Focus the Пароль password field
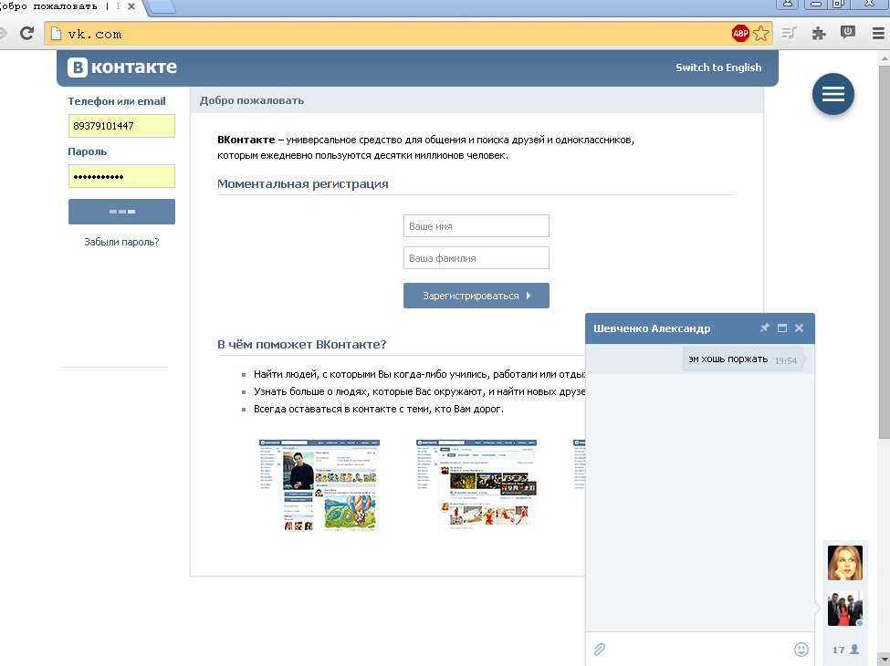This screenshot has width=890, height=666. click(121, 176)
